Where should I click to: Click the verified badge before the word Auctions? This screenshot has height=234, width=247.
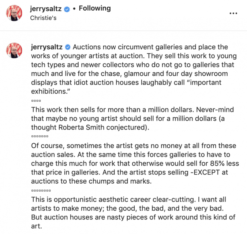coord(68,47)
